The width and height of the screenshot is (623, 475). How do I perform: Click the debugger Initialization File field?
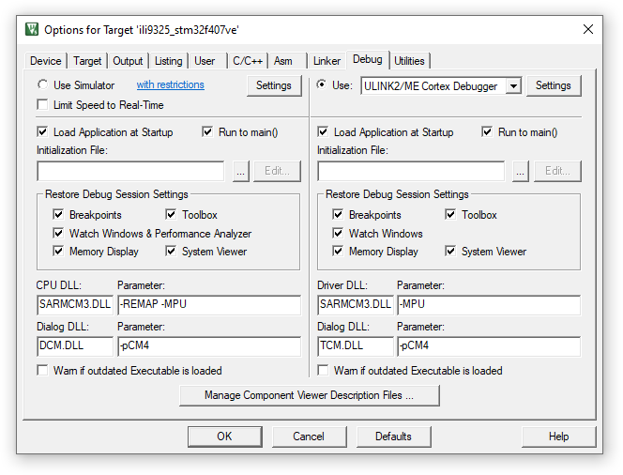[411, 171]
